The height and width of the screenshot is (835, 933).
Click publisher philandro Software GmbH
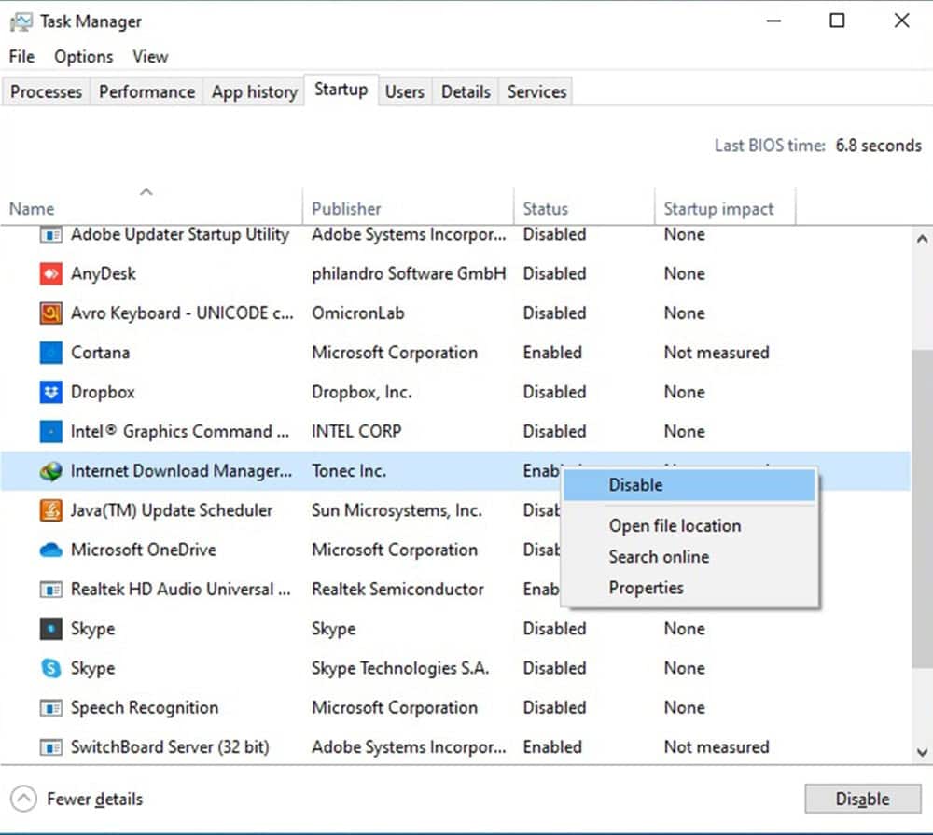pyautogui.click(x=409, y=273)
